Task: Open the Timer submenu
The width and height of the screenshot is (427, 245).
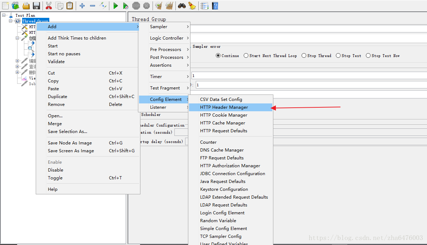Action: point(164,77)
